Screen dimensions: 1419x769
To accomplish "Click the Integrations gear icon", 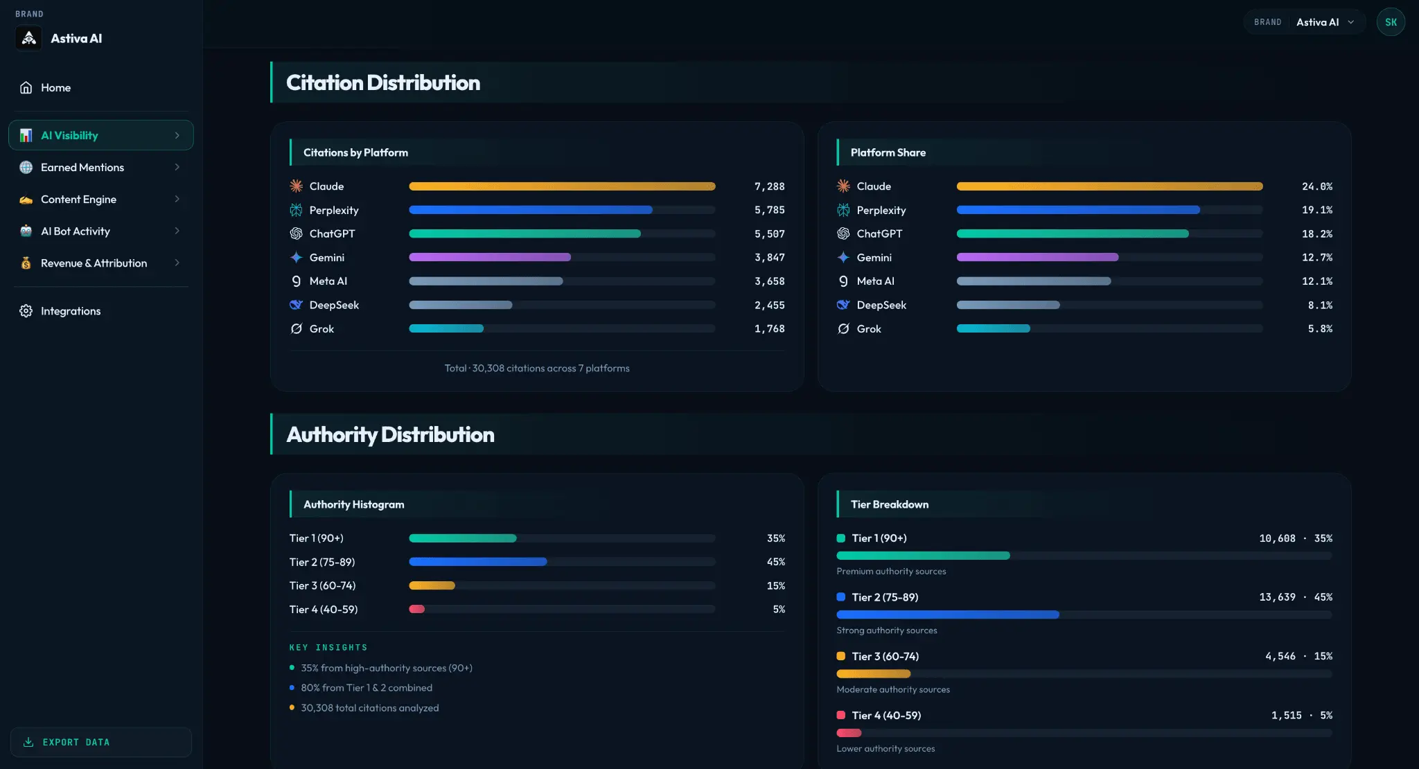I will pos(26,311).
